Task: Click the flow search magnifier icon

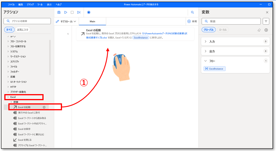Action: coord(192,12)
